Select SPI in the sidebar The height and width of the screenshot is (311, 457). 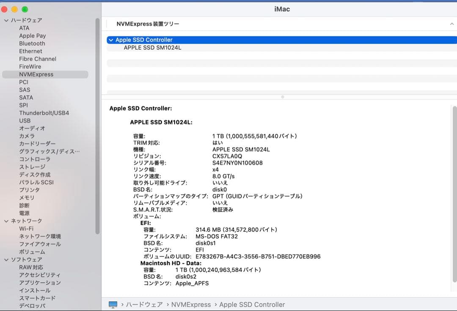(23, 105)
